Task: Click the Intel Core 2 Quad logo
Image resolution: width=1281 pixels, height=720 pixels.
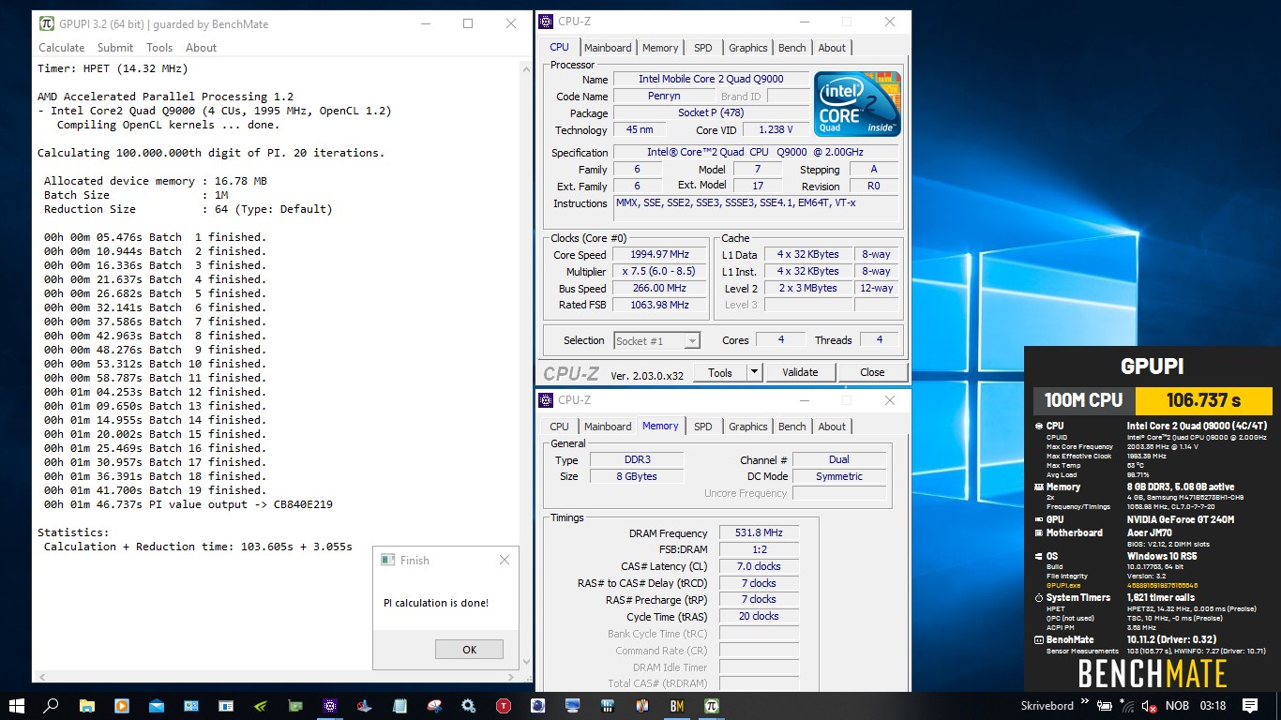Action: [x=857, y=104]
